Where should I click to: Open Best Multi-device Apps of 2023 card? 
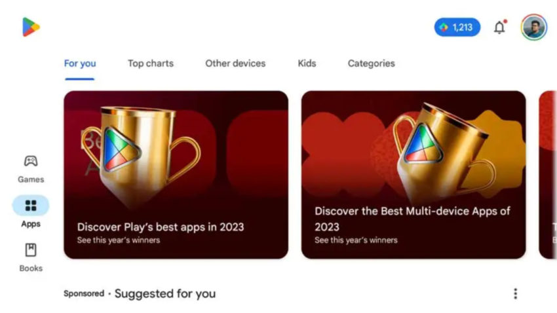pos(413,175)
